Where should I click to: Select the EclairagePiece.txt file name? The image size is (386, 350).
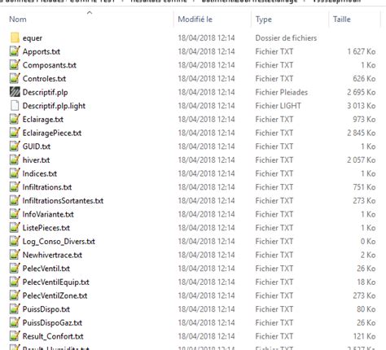[x=52, y=133]
